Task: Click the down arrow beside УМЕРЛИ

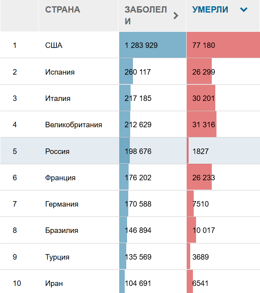Action: 244,10
